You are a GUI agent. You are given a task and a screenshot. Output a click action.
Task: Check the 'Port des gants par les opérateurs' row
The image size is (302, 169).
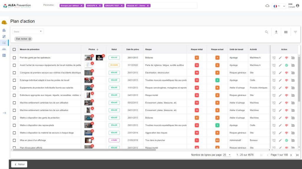14,58
